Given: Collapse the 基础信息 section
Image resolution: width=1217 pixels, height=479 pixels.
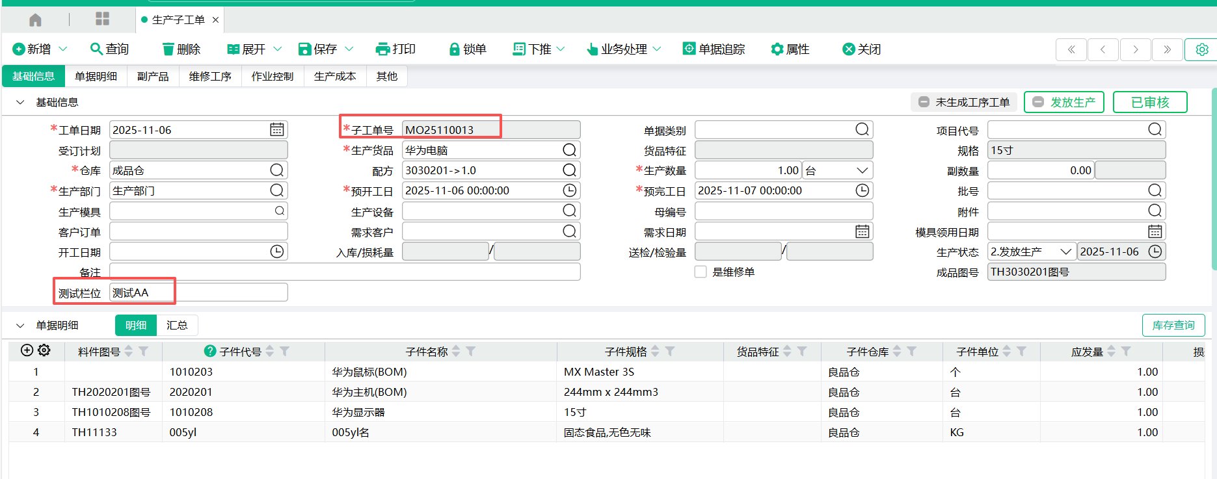Looking at the screenshot, I should [20, 102].
